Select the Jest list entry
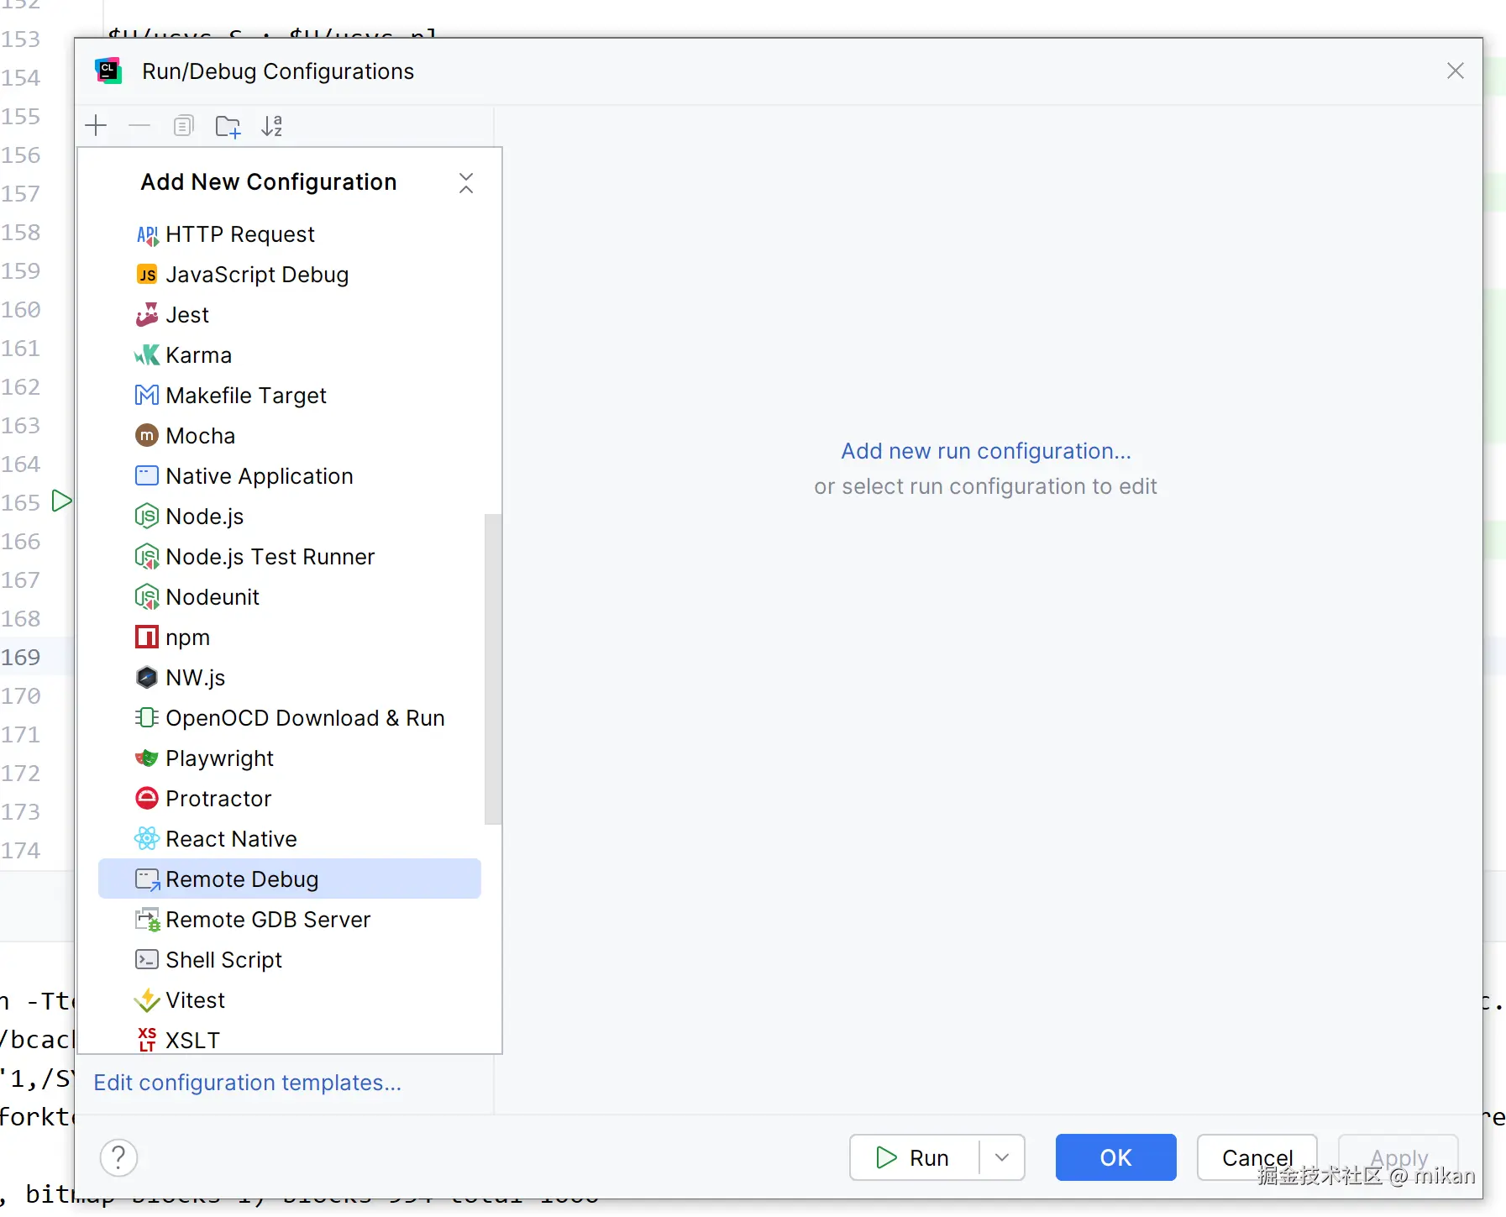 coord(290,315)
